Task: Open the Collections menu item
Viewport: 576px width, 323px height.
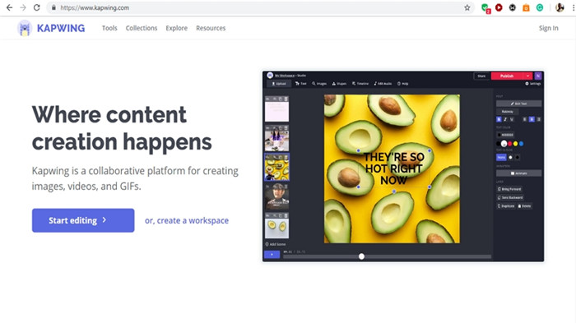Action: 142,28
